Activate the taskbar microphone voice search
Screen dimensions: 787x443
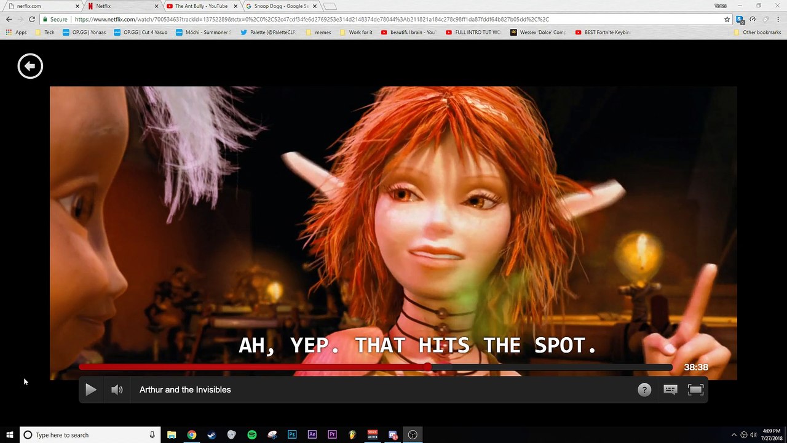(x=152, y=435)
